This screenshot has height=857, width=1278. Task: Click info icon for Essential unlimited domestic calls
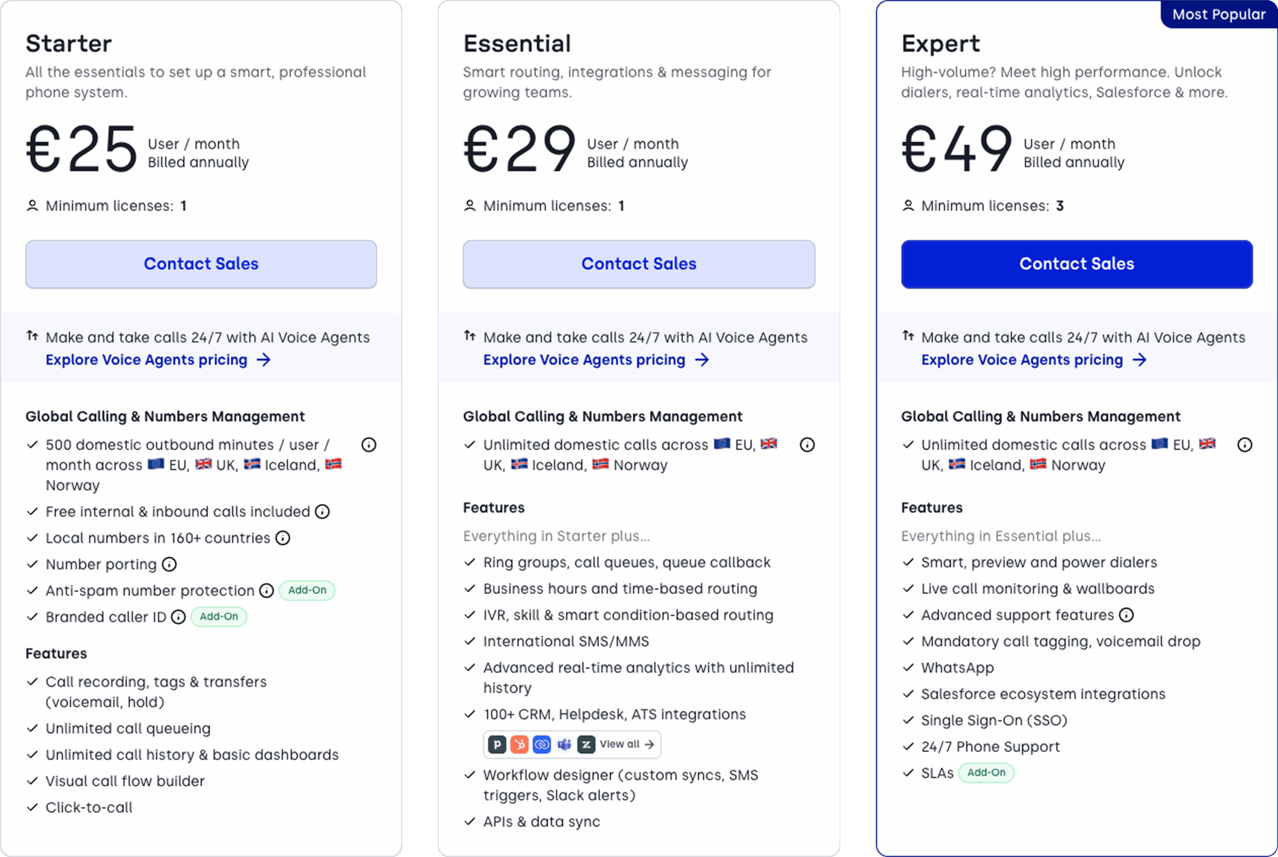point(807,445)
